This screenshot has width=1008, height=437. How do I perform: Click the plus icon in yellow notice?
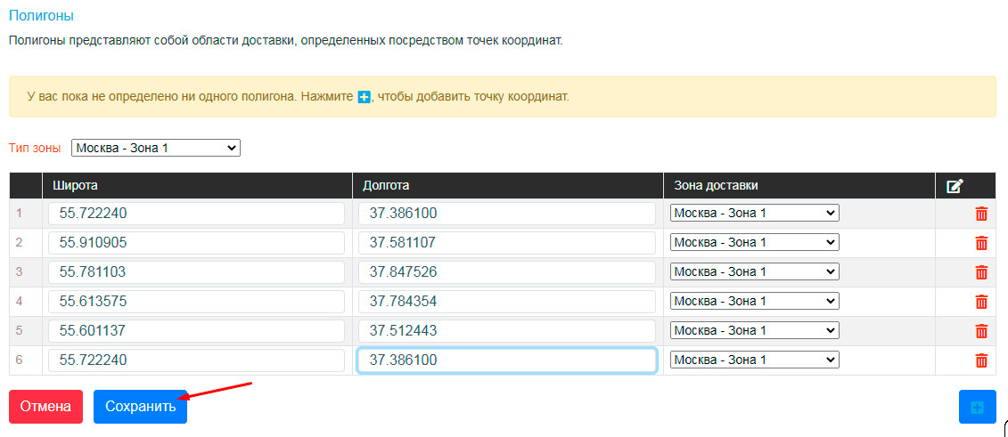pos(364,98)
